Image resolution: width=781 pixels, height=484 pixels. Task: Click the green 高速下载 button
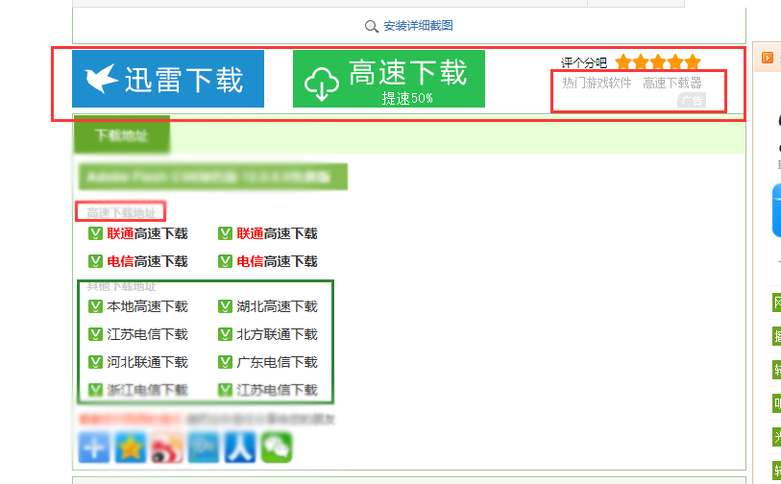click(x=388, y=79)
